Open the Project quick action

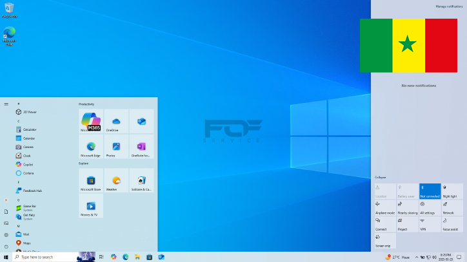click(408, 224)
